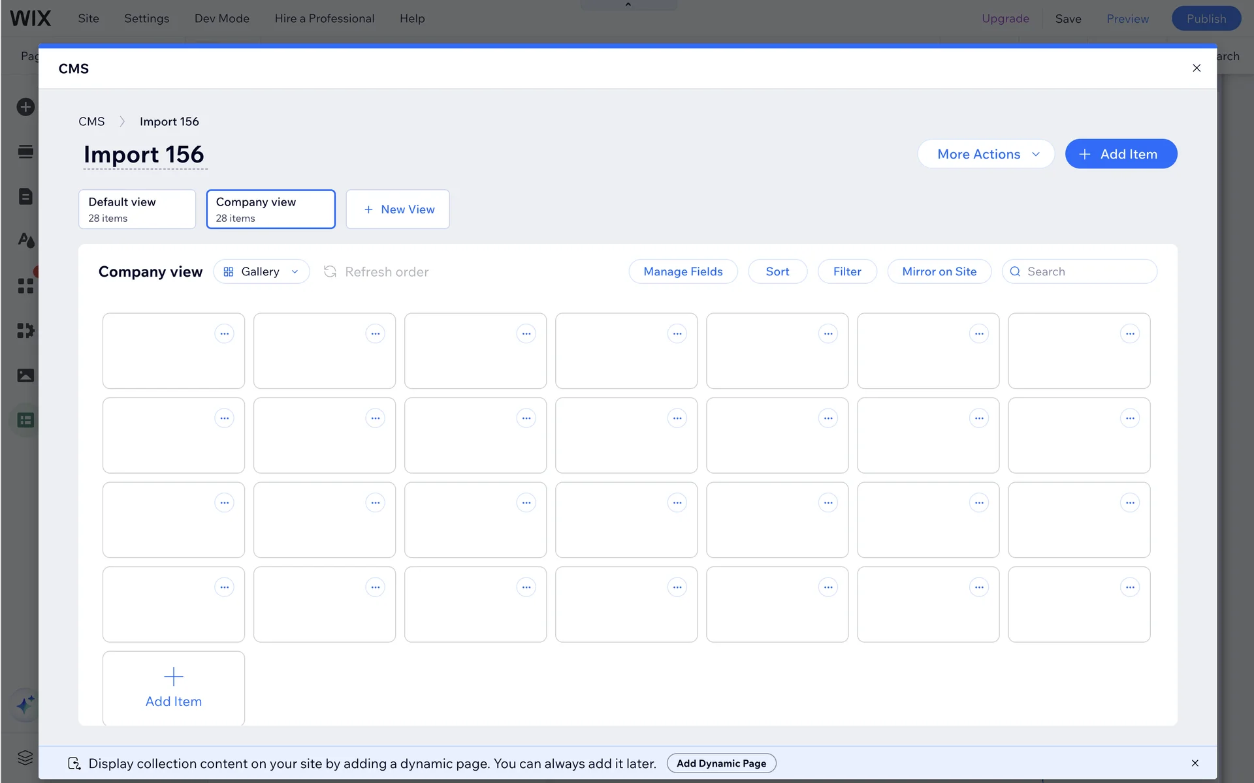Expand the Gallery layout dropdown
This screenshot has height=783, width=1254.
261,271
